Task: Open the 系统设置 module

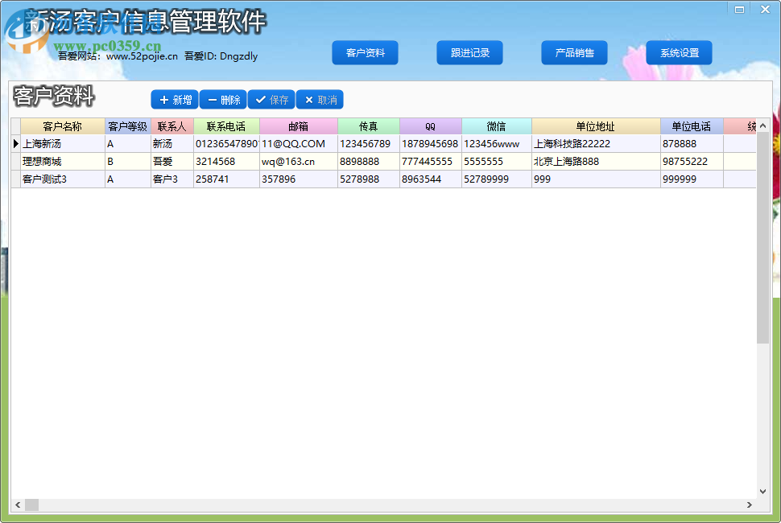Action: click(x=679, y=52)
